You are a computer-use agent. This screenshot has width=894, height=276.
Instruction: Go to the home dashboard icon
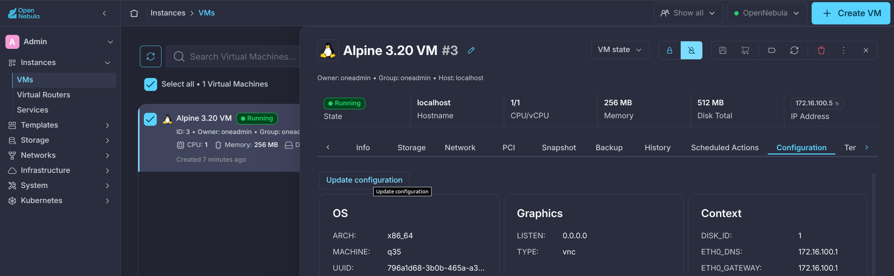134,13
